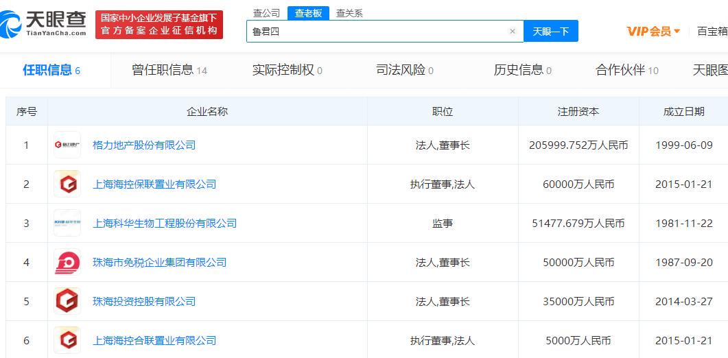Select the date 2014-03-27
The width and height of the screenshot is (728, 358).
pyautogui.click(x=684, y=301)
